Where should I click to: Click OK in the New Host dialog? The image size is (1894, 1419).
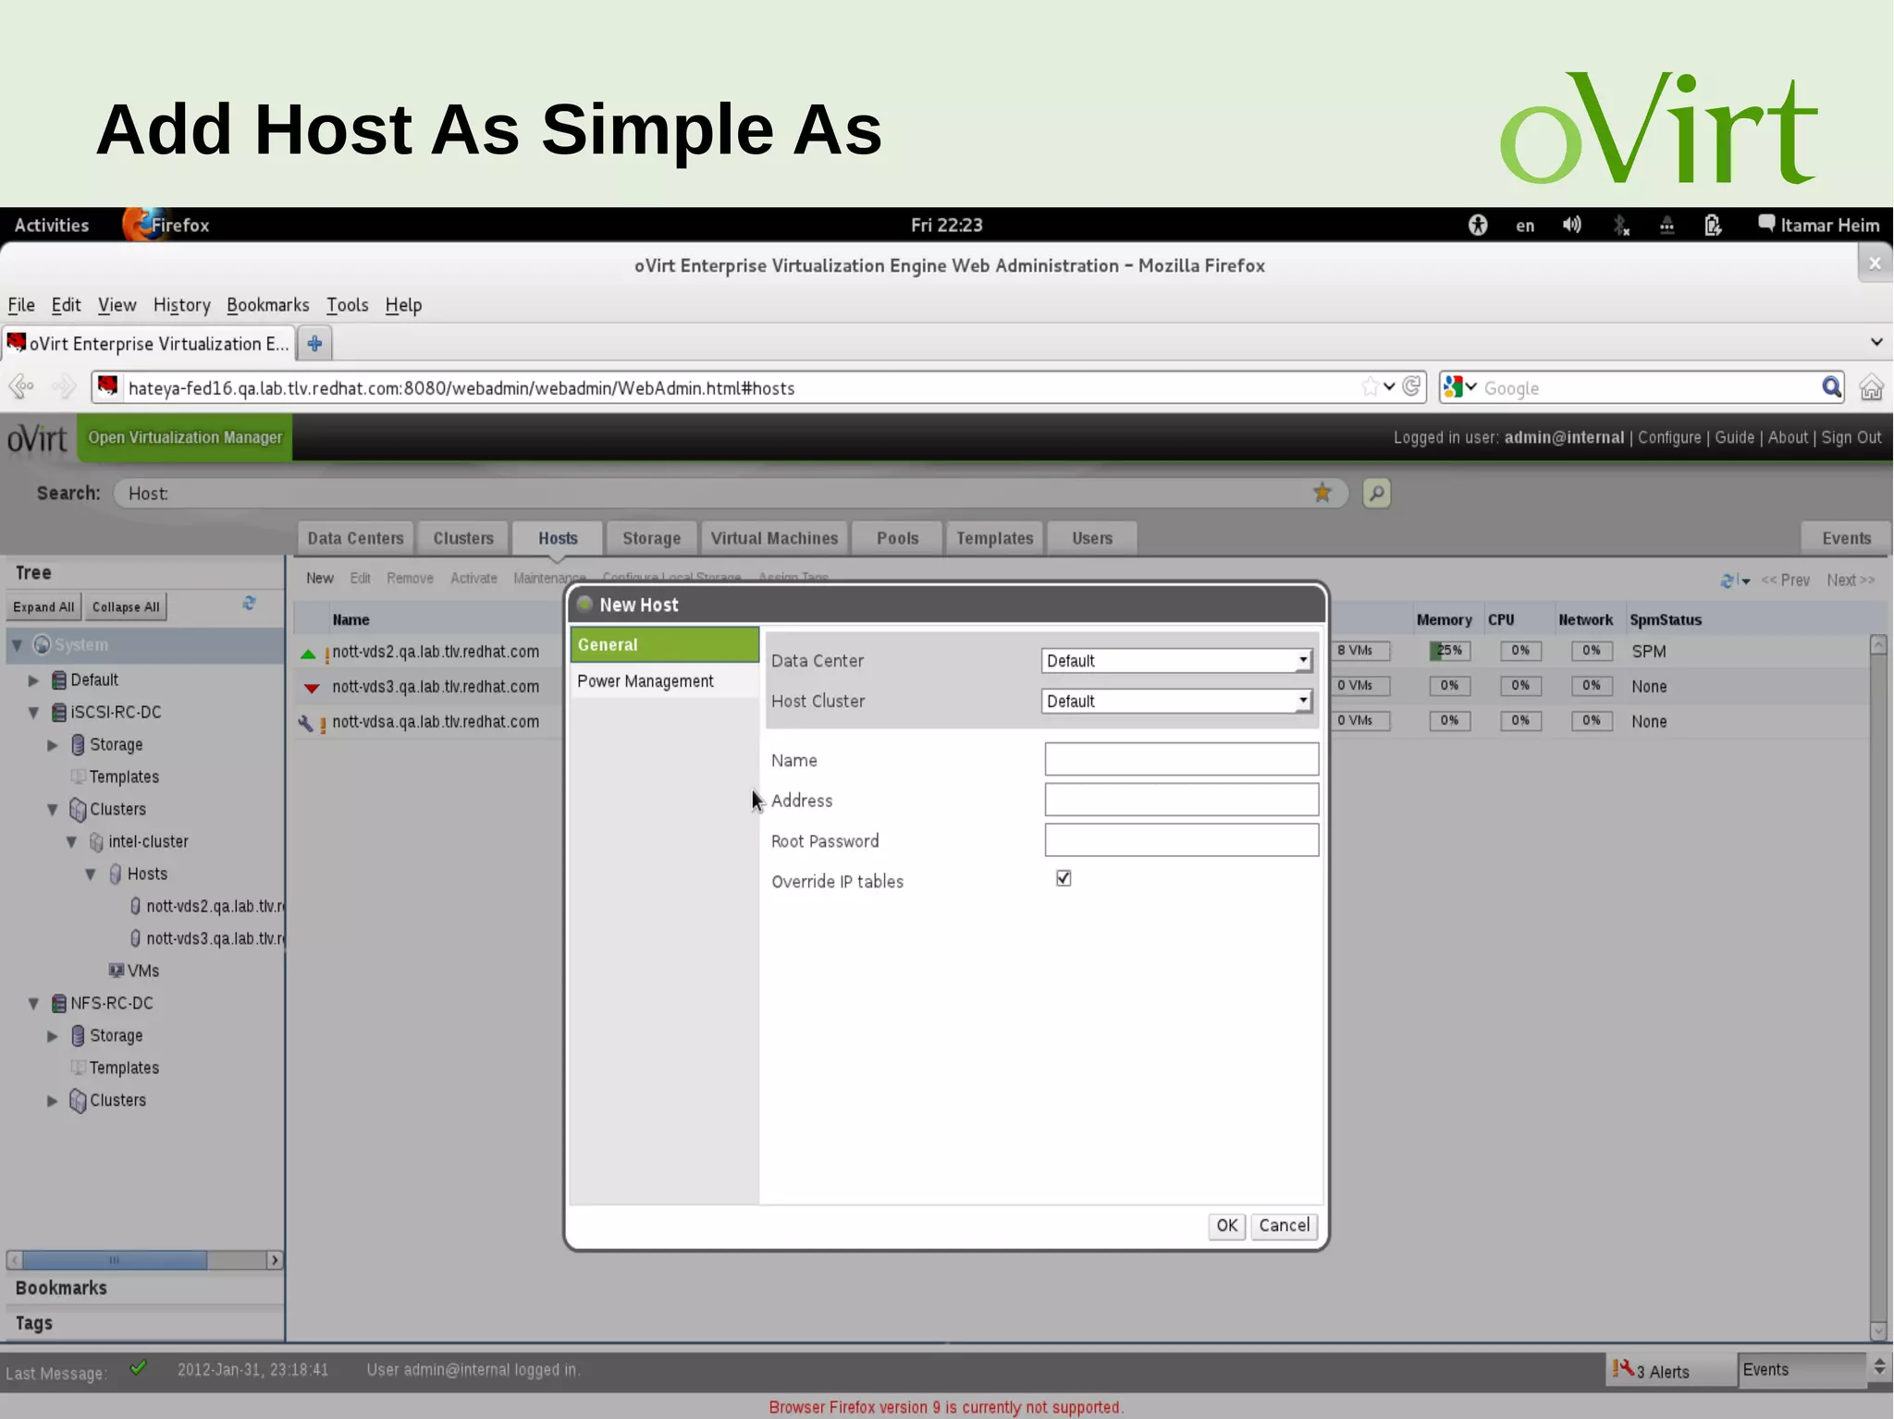click(x=1226, y=1226)
